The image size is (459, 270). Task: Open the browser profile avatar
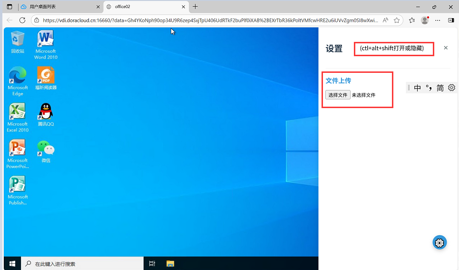(x=425, y=20)
